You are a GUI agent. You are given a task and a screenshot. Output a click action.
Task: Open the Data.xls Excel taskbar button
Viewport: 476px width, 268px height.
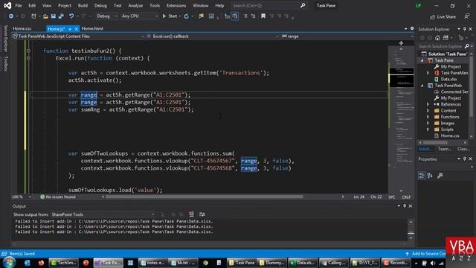(302, 263)
